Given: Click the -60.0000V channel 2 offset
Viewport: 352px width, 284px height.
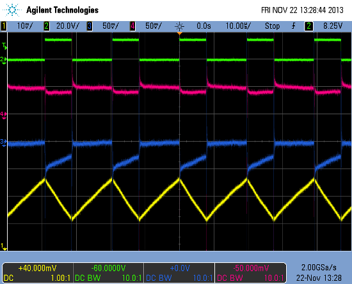Looking at the screenshot, I should 108,268.
